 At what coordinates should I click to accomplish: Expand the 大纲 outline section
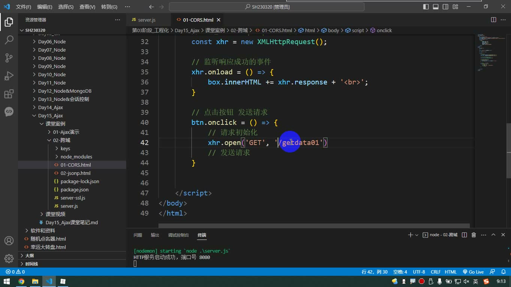29,256
